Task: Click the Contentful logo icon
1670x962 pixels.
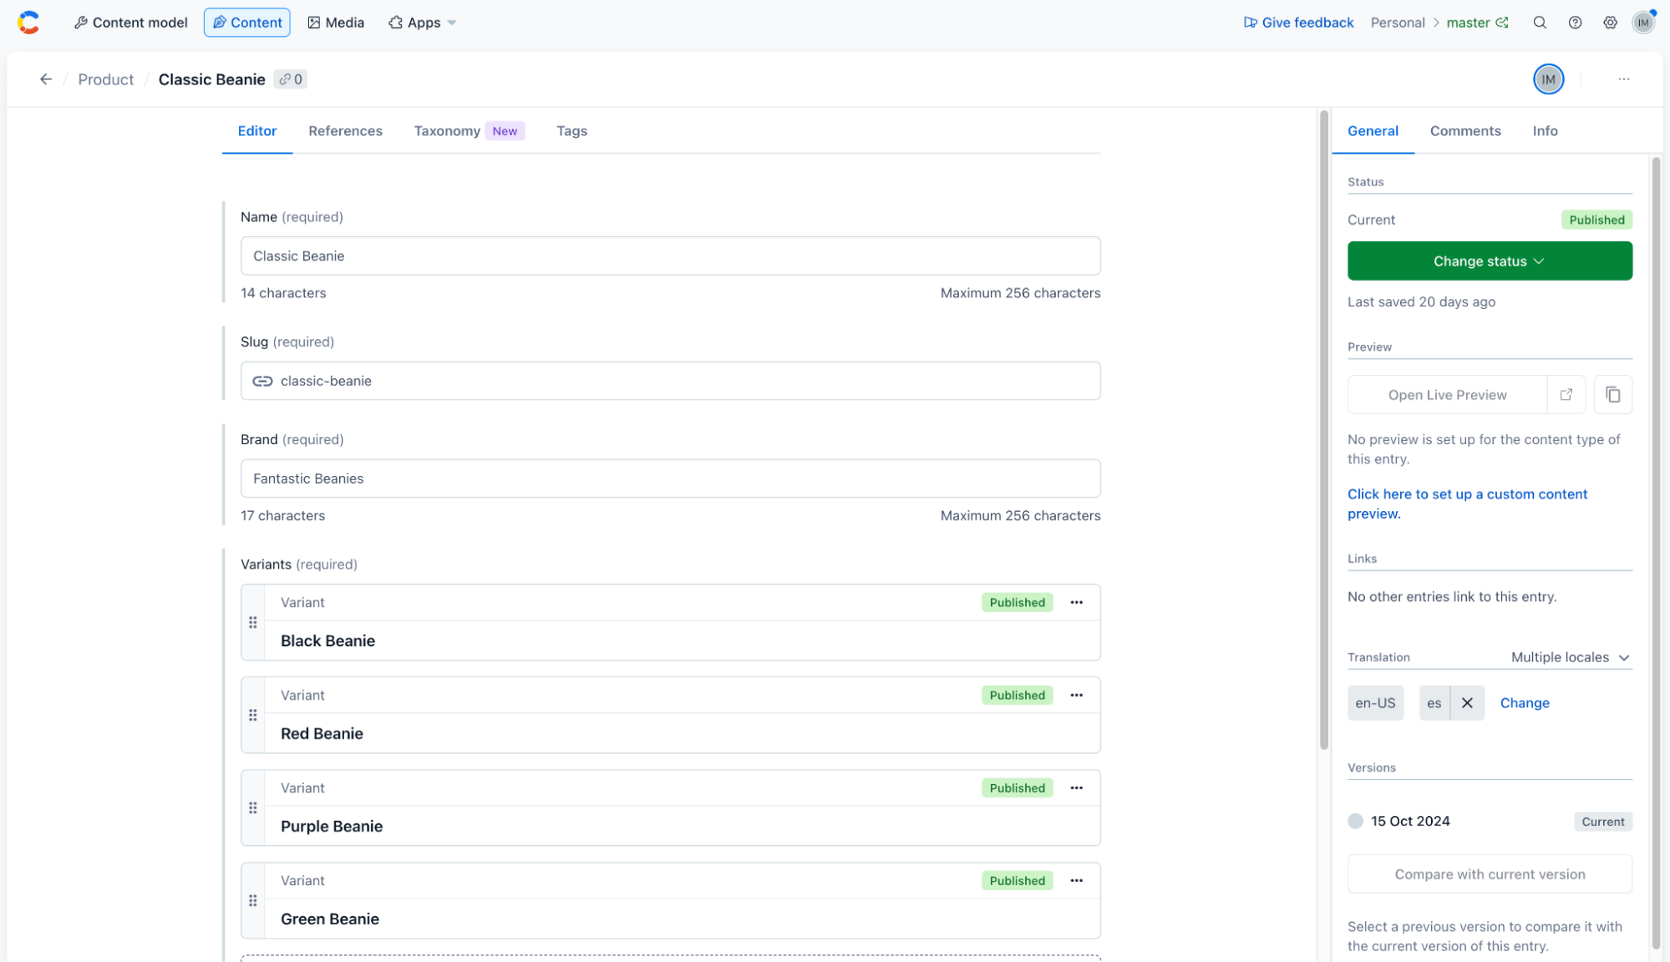Action: (28, 23)
